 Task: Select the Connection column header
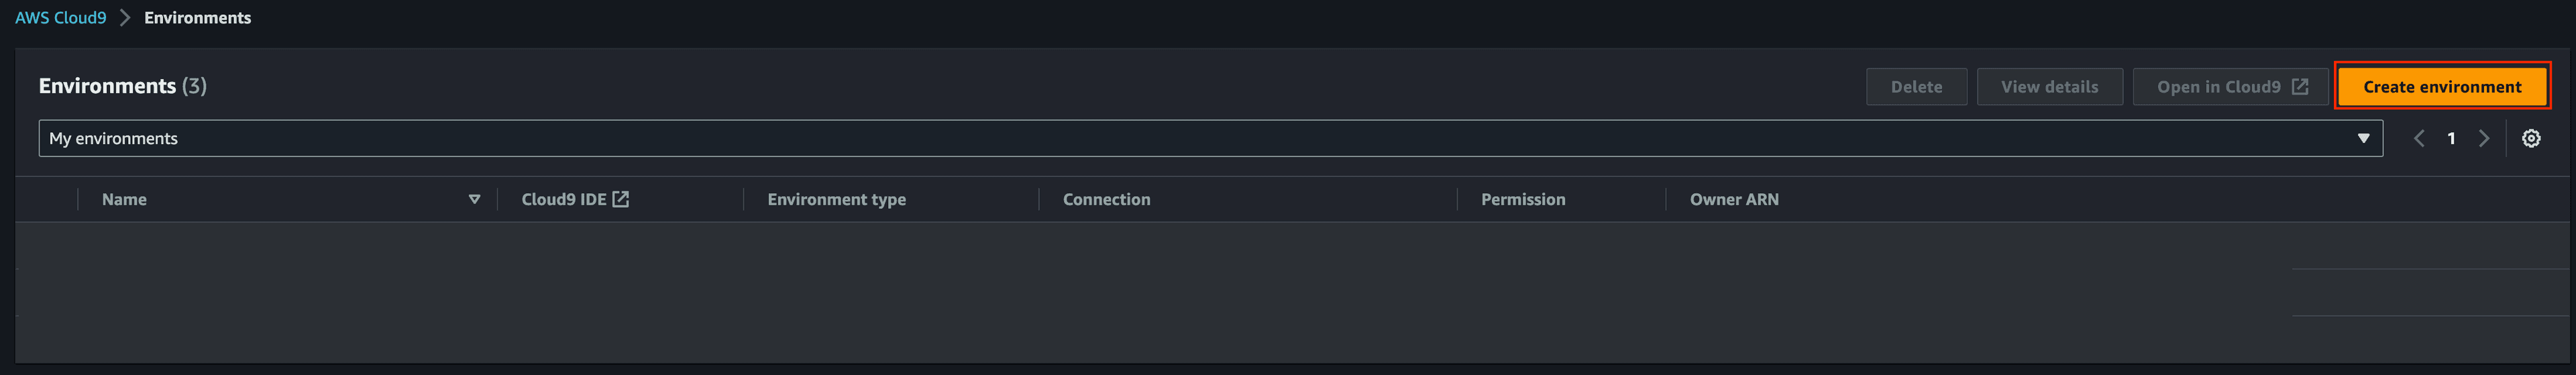(1106, 199)
